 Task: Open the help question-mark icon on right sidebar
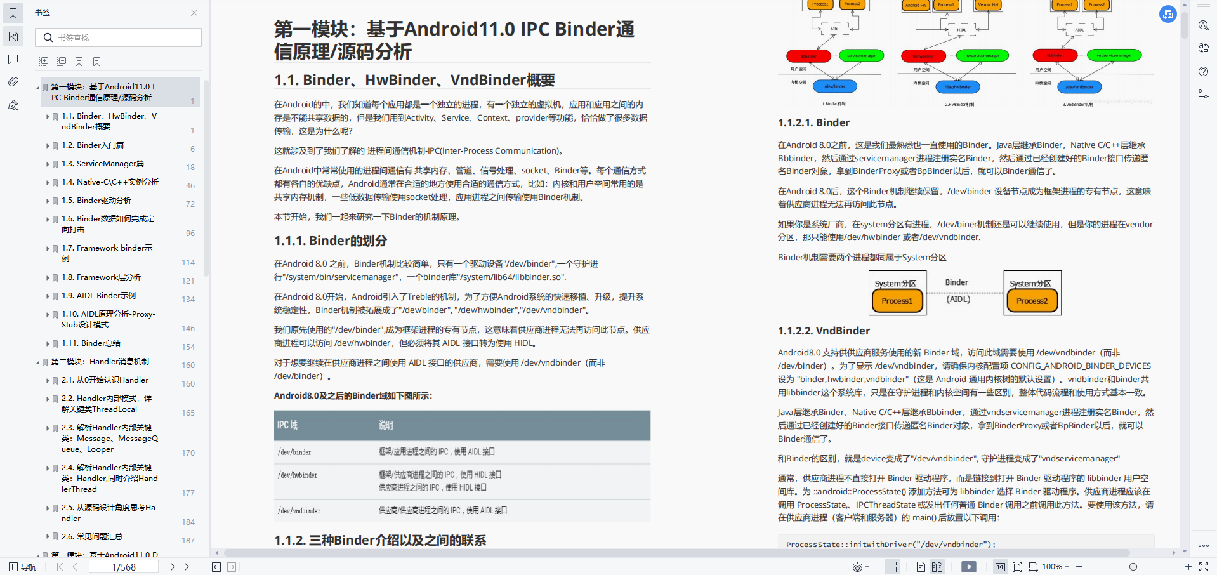(x=1203, y=71)
